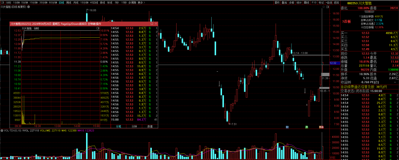Open the 分笔 tab in popup

click(x=119, y=126)
